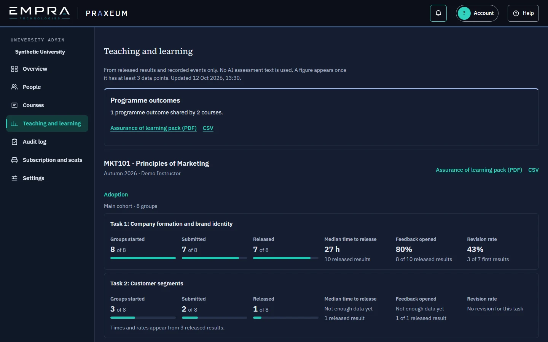This screenshot has height=342, width=548.
Task: Go to People section
Action: pyautogui.click(x=47, y=87)
